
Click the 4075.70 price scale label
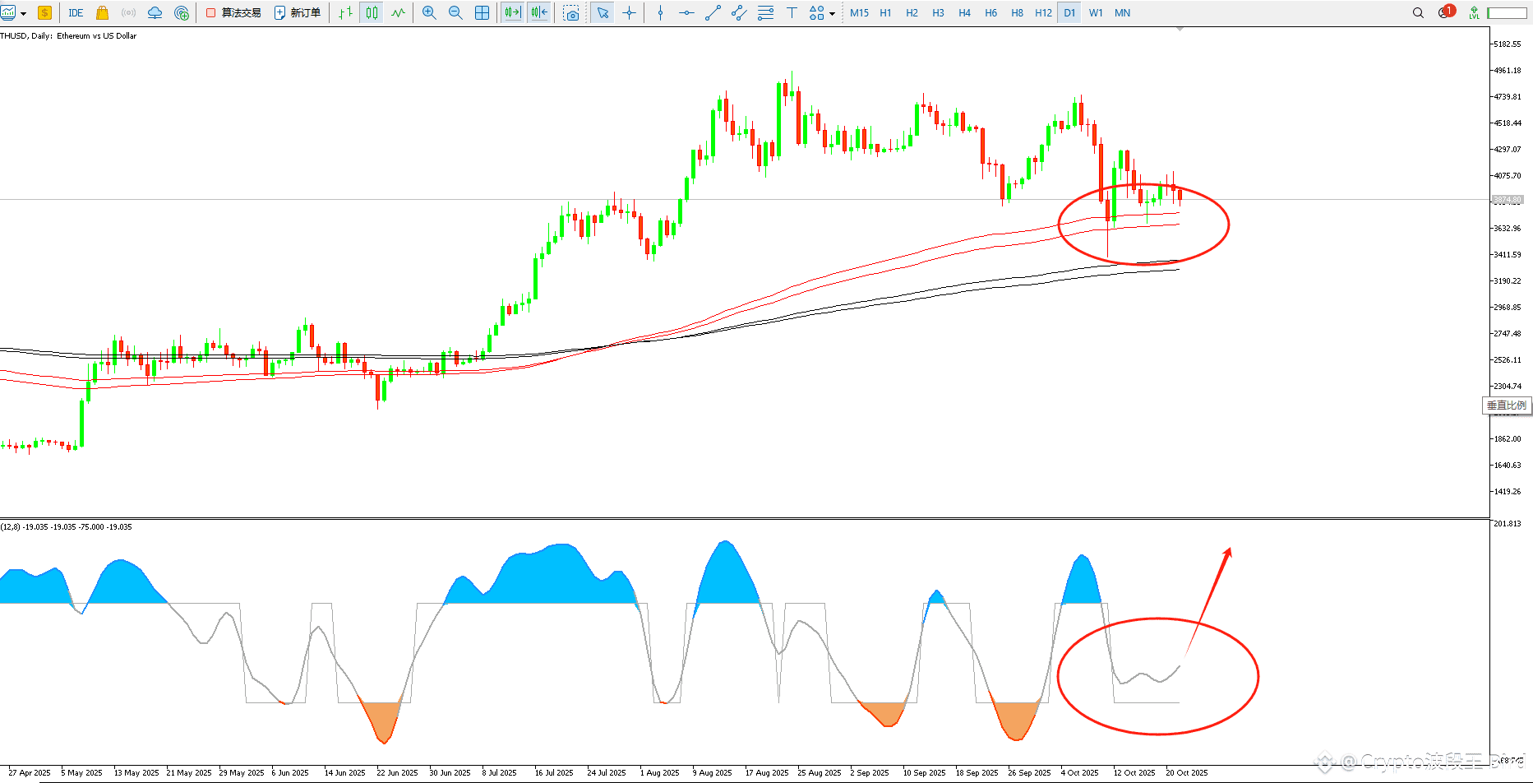[1508, 176]
